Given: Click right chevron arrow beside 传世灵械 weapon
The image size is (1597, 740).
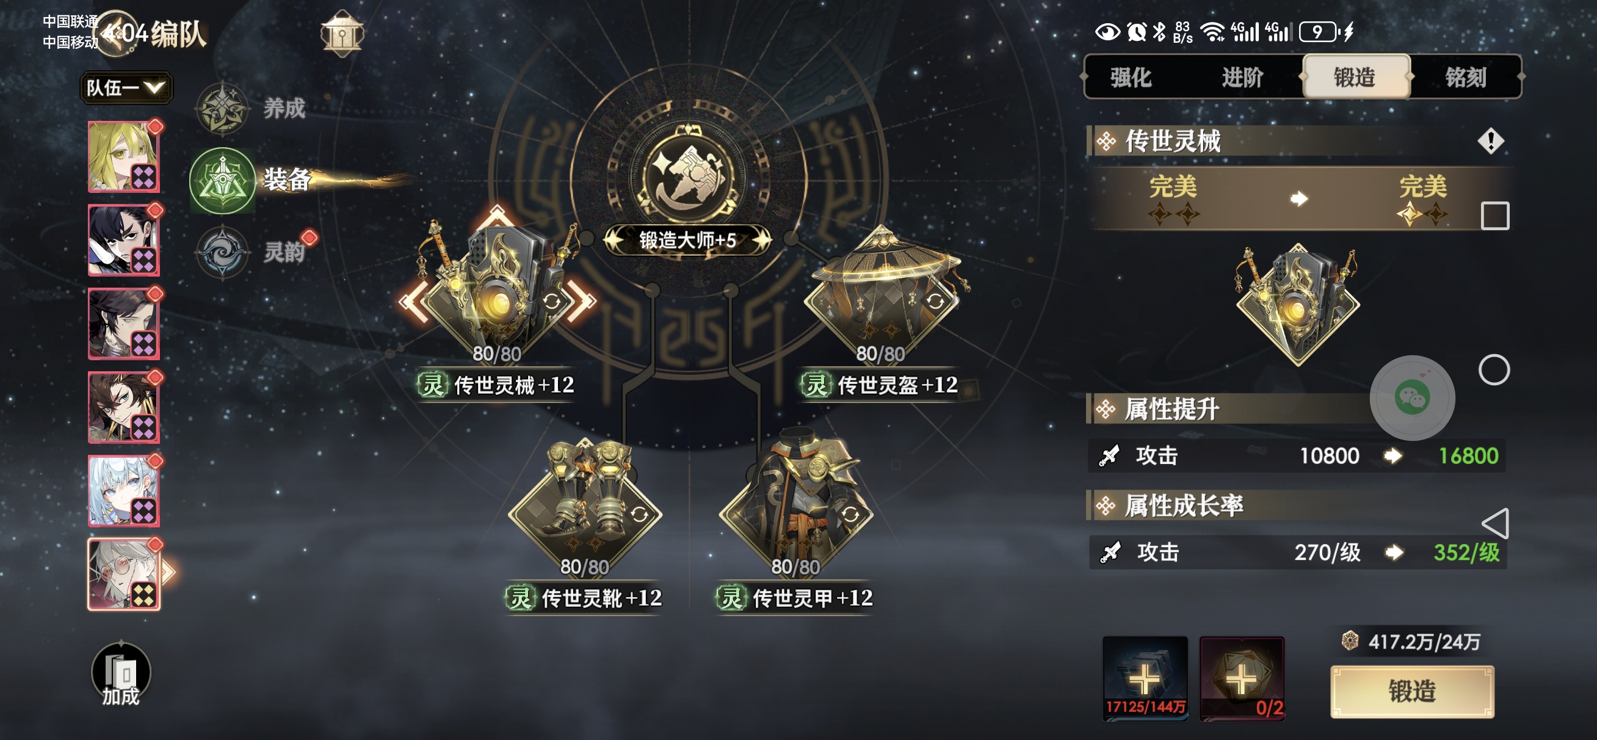Looking at the screenshot, I should coord(581,301).
